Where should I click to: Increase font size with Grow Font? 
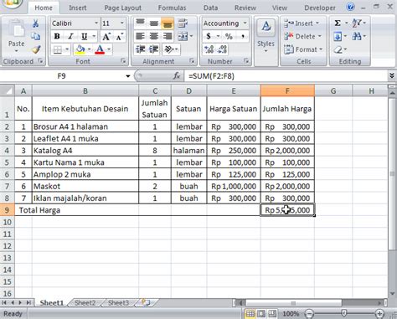pyautogui.click(x=106, y=36)
